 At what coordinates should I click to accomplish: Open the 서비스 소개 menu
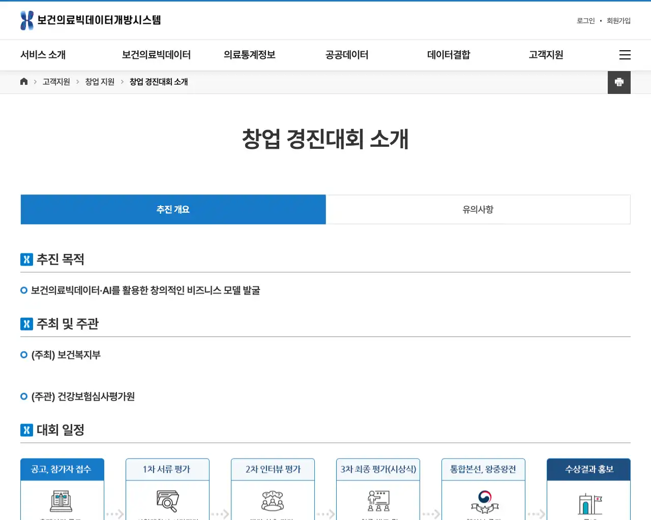point(43,55)
